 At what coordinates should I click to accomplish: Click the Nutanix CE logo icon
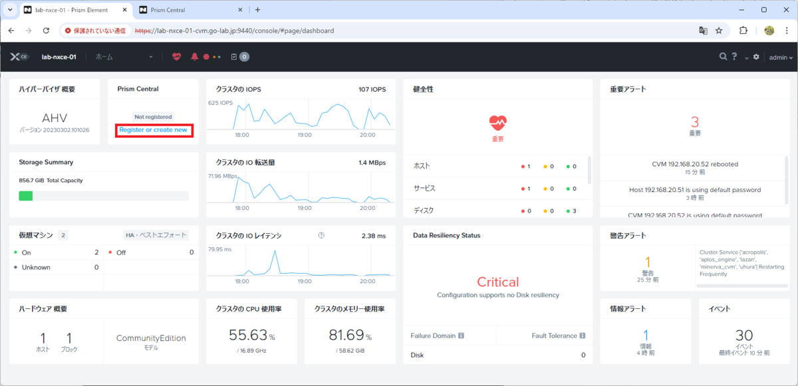pos(19,57)
